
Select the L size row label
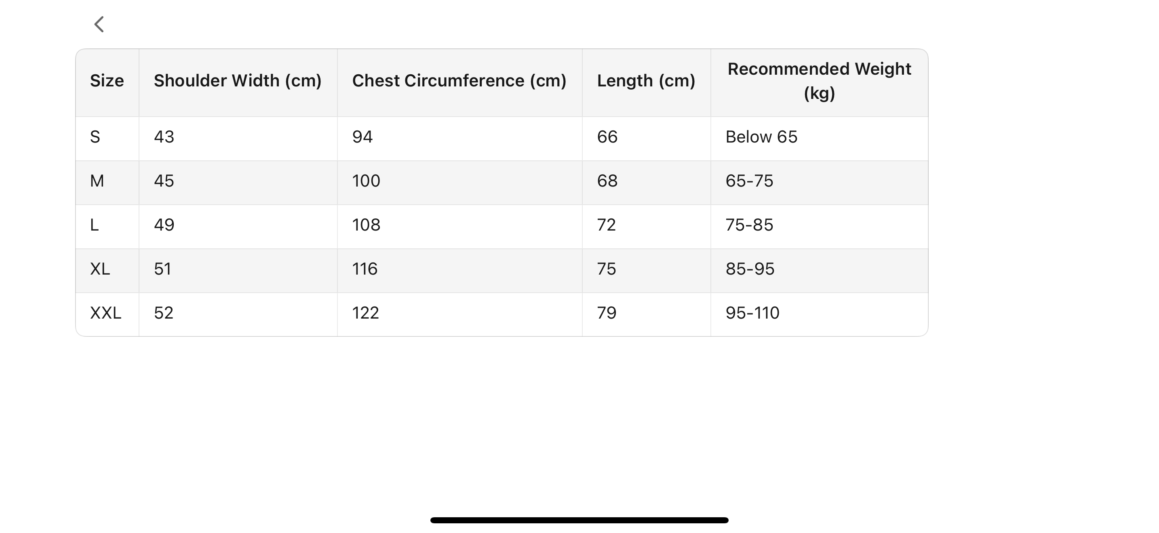point(94,225)
